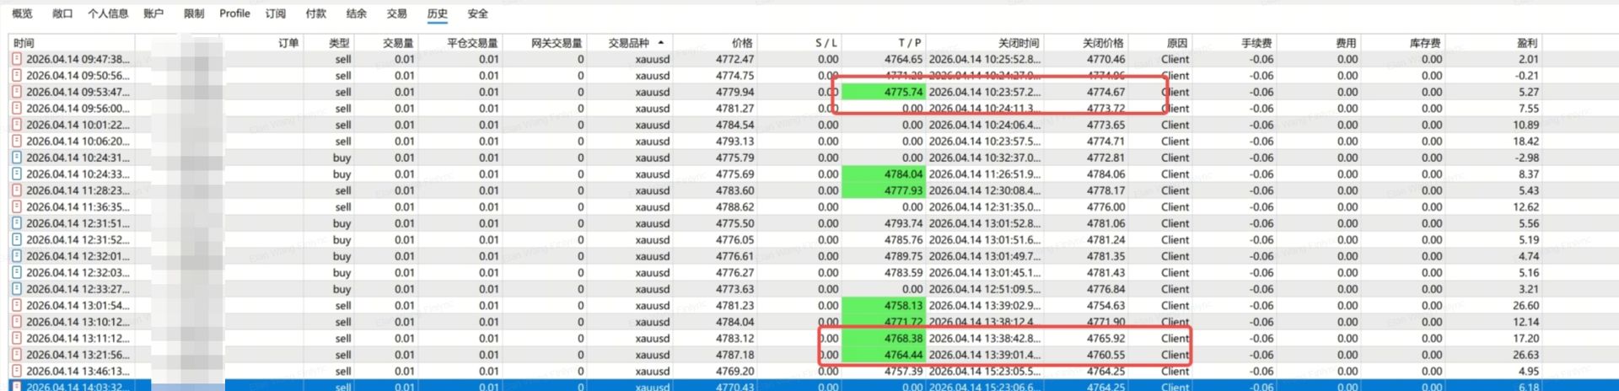Click the buy order icon for the 10:24:31 row

pyautogui.click(x=17, y=158)
